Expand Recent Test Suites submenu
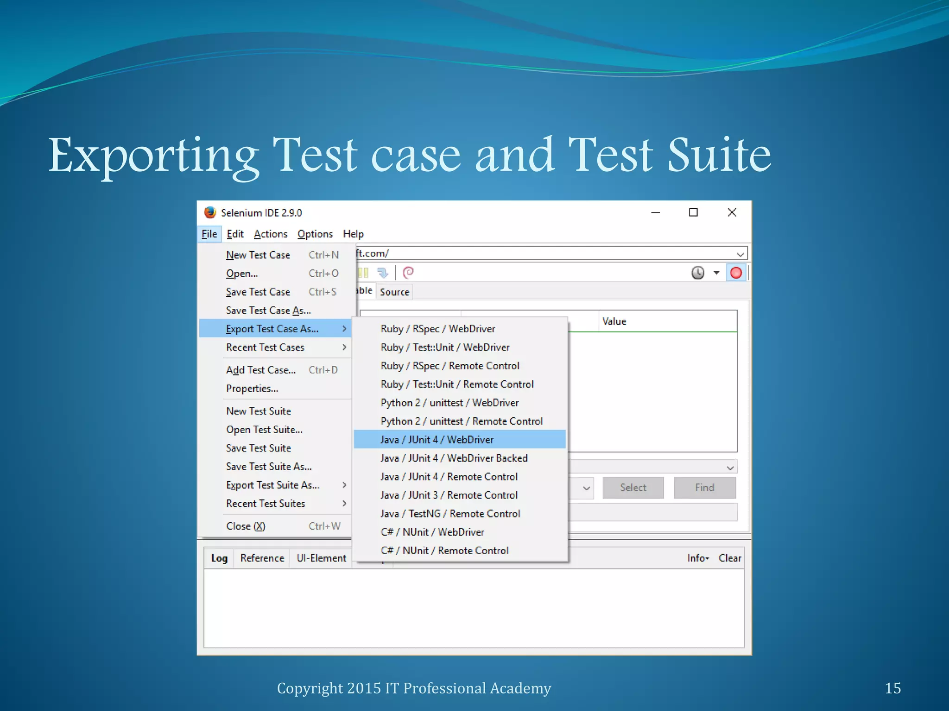Screen dimensions: 949x711 coord(276,504)
